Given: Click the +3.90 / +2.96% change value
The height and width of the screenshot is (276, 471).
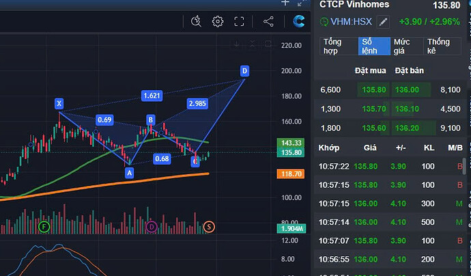Looking at the screenshot, I should 429,22.
